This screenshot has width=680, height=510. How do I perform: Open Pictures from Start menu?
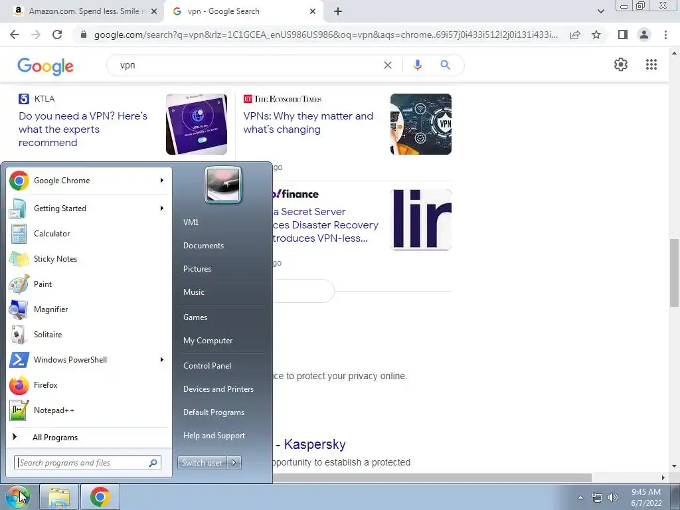(197, 269)
